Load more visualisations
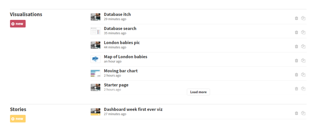Viewport: 334px width, 132px height. click(198, 92)
